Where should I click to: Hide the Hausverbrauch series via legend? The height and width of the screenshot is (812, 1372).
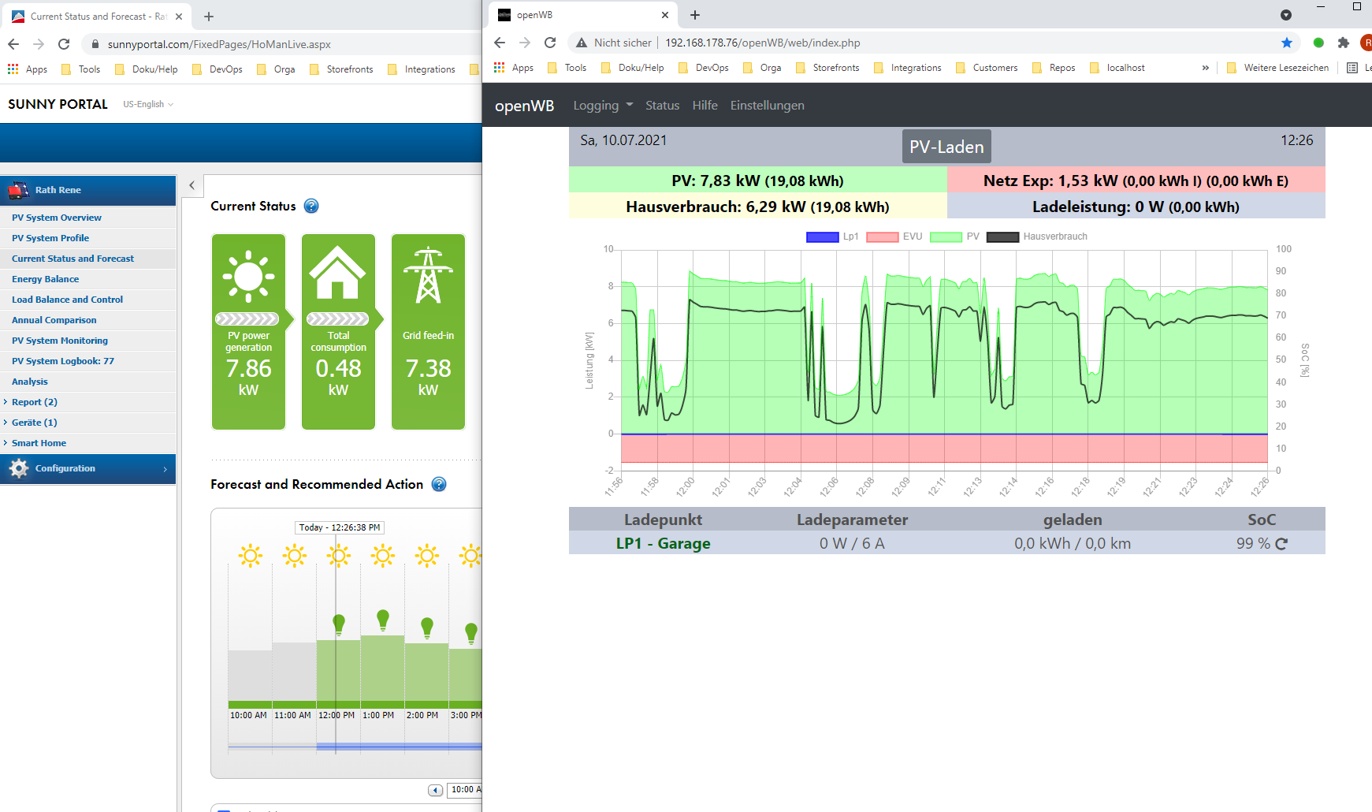coord(1036,237)
